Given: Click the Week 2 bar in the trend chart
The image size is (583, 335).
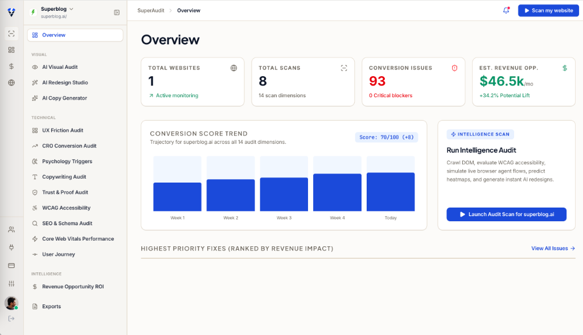Looking at the screenshot, I should click(x=231, y=195).
